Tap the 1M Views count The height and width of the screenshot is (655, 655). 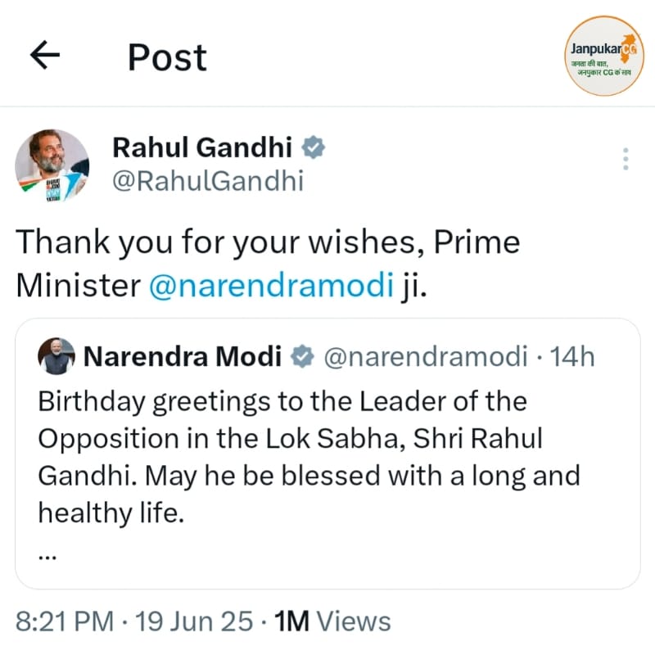point(332,621)
